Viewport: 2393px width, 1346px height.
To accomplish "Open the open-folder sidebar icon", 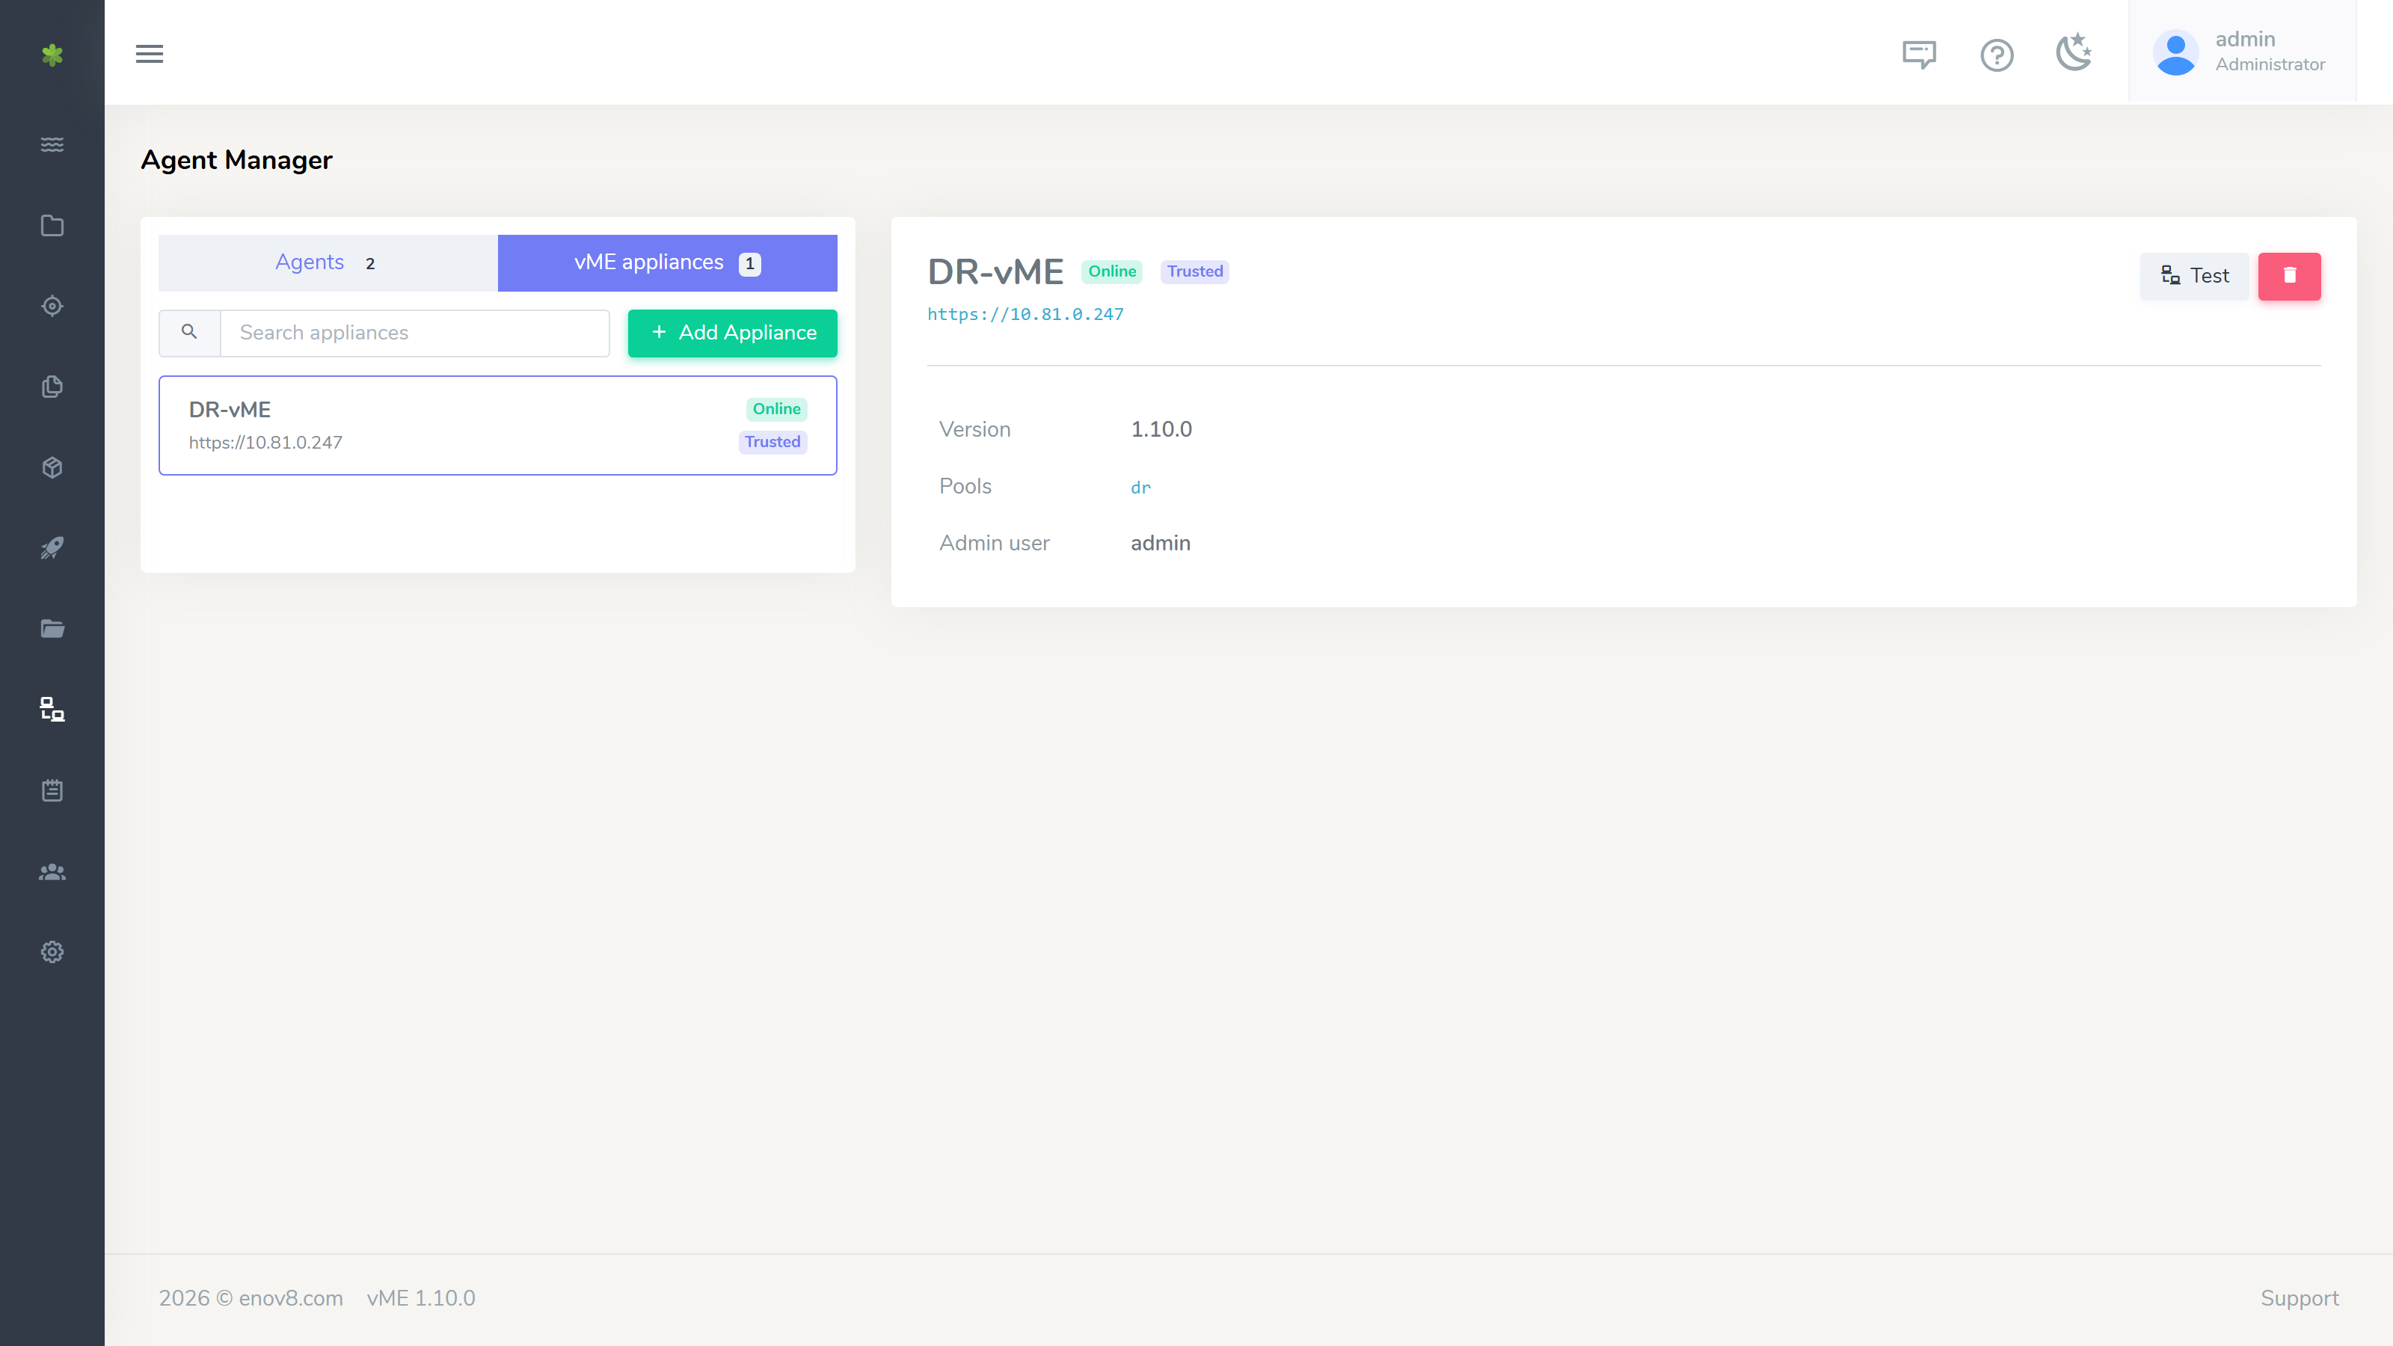I will pyautogui.click(x=52, y=629).
